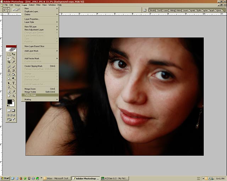
Task: Expand the Matting submenu
Action: click(x=40, y=100)
